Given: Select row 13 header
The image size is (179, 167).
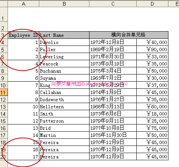Looking at the screenshot, I should click(4, 107).
